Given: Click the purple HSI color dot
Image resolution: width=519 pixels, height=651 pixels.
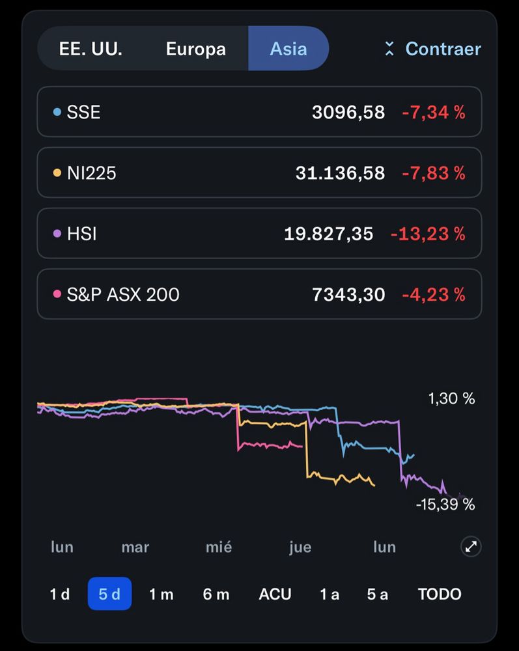Looking at the screenshot, I should 57,234.
